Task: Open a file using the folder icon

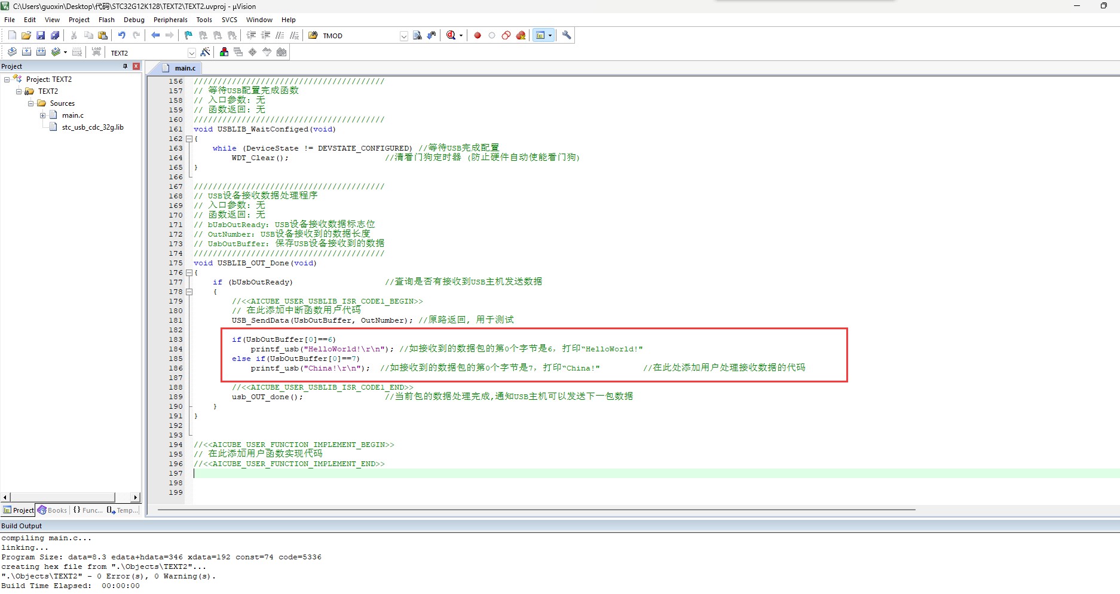Action: pyautogui.click(x=26, y=36)
